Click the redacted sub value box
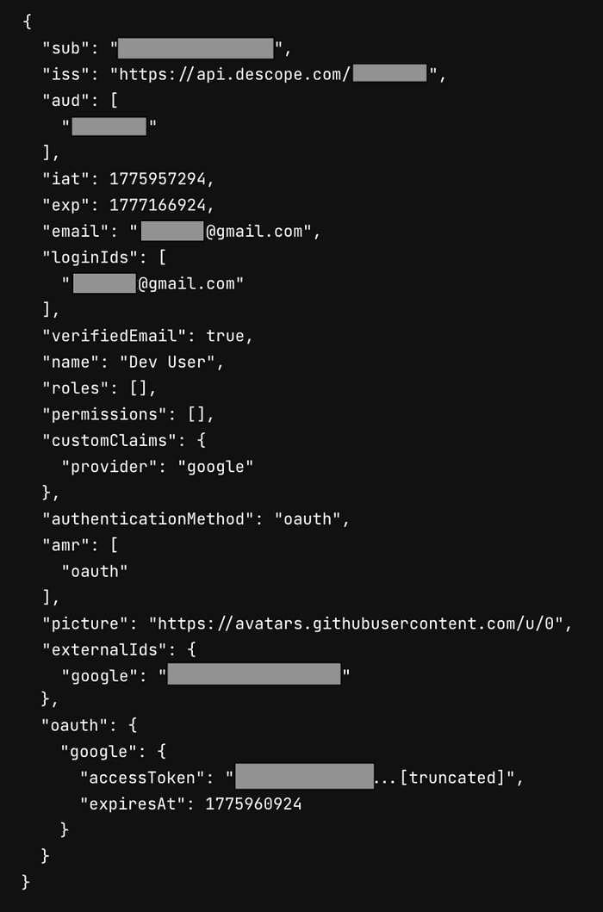 click(196, 48)
